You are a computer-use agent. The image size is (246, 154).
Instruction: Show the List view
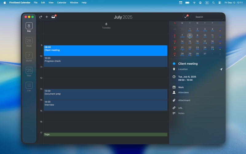click(29, 85)
